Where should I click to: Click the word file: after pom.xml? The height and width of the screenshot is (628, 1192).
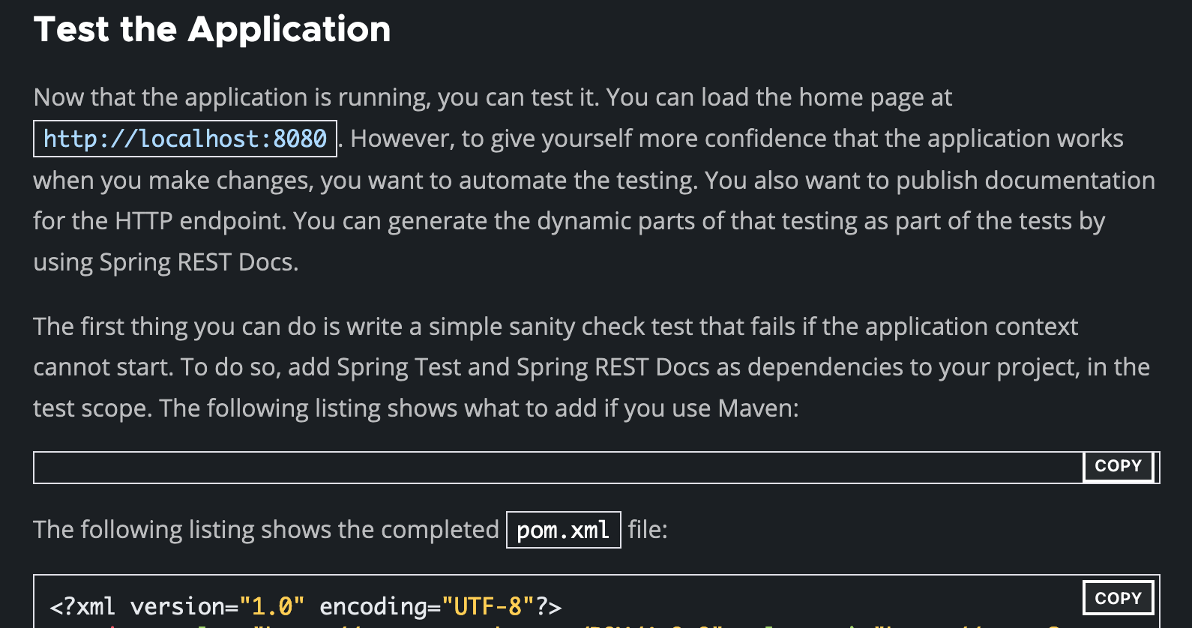[648, 530]
